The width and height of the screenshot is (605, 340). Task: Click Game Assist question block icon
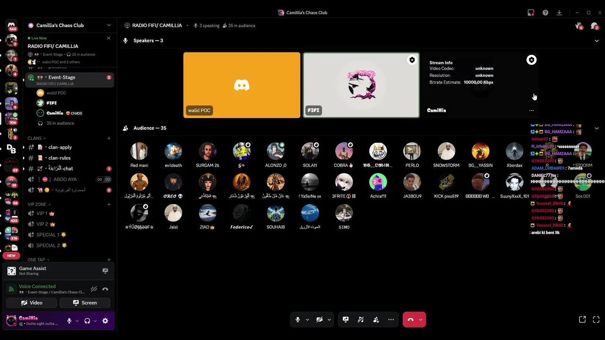click(x=11, y=271)
